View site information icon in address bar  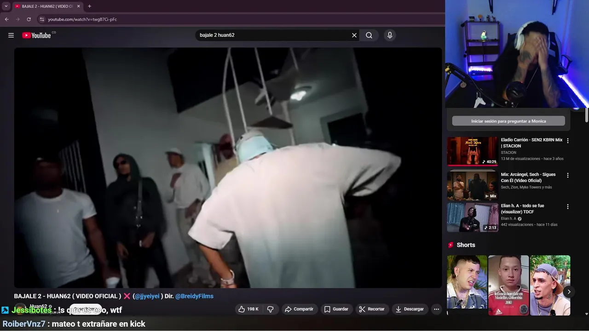41,19
